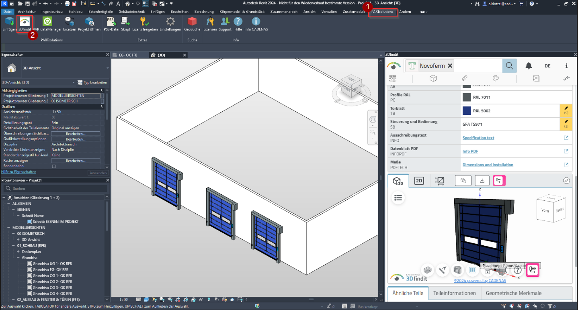Switch to the Teileinformationen tab

pos(454,293)
